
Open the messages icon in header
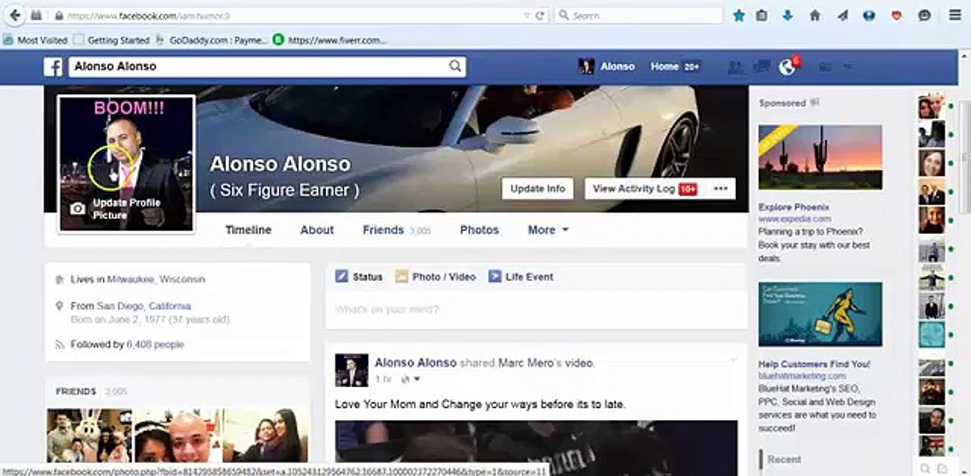[x=761, y=66]
